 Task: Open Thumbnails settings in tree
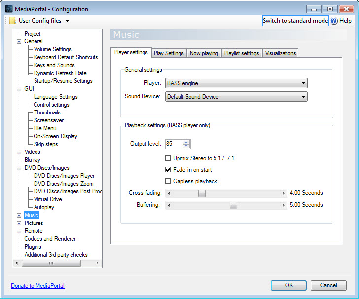point(47,112)
